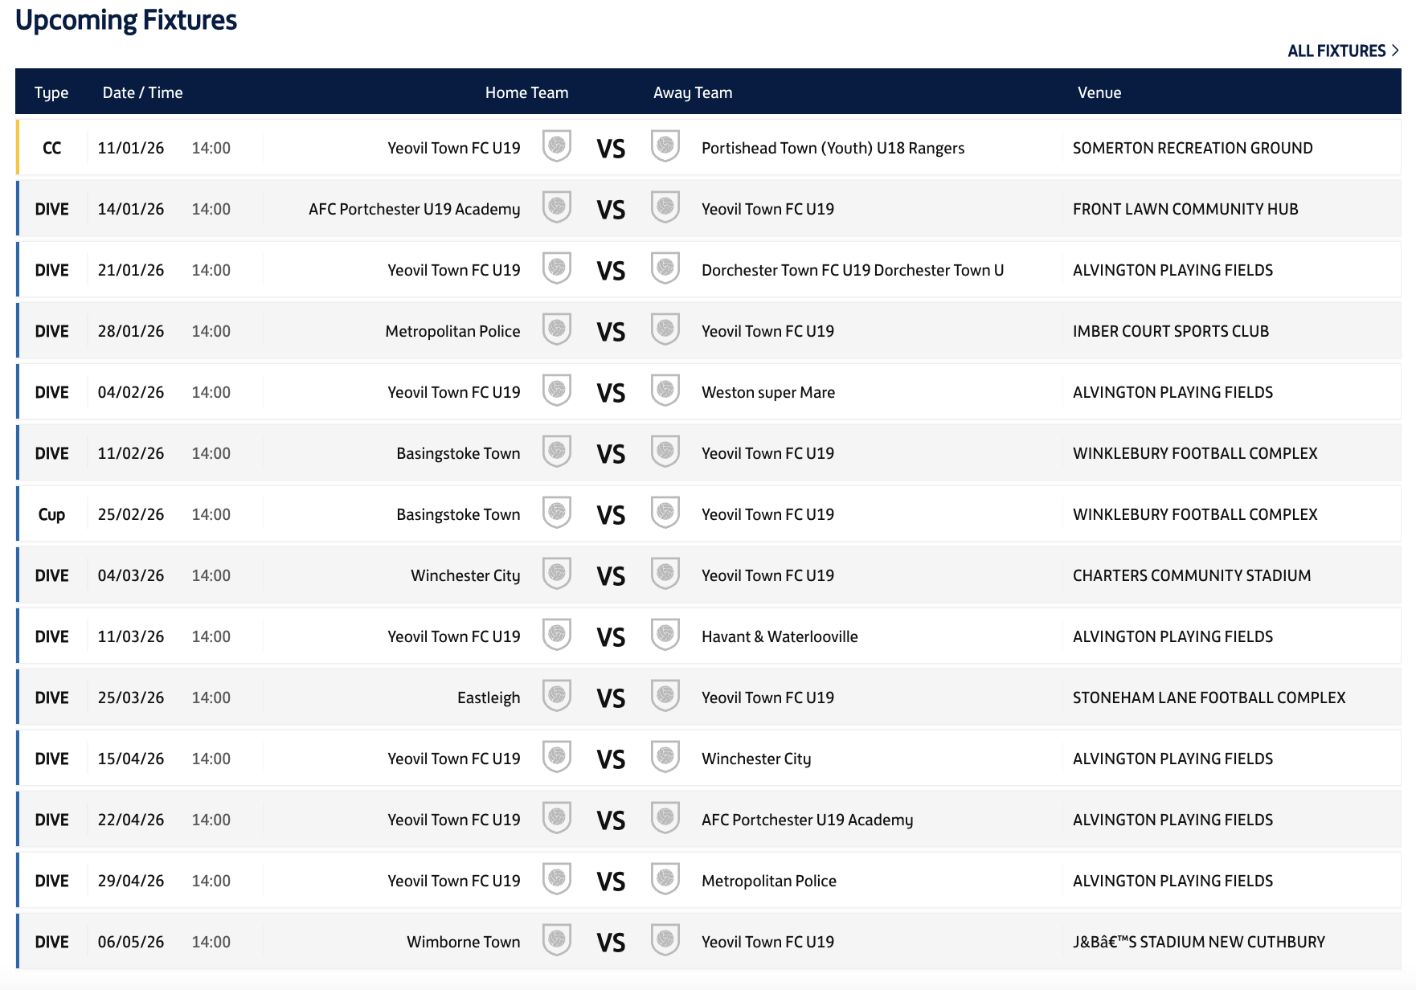Click the Venue column header
The width and height of the screenshot is (1416, 990).
1099,92
